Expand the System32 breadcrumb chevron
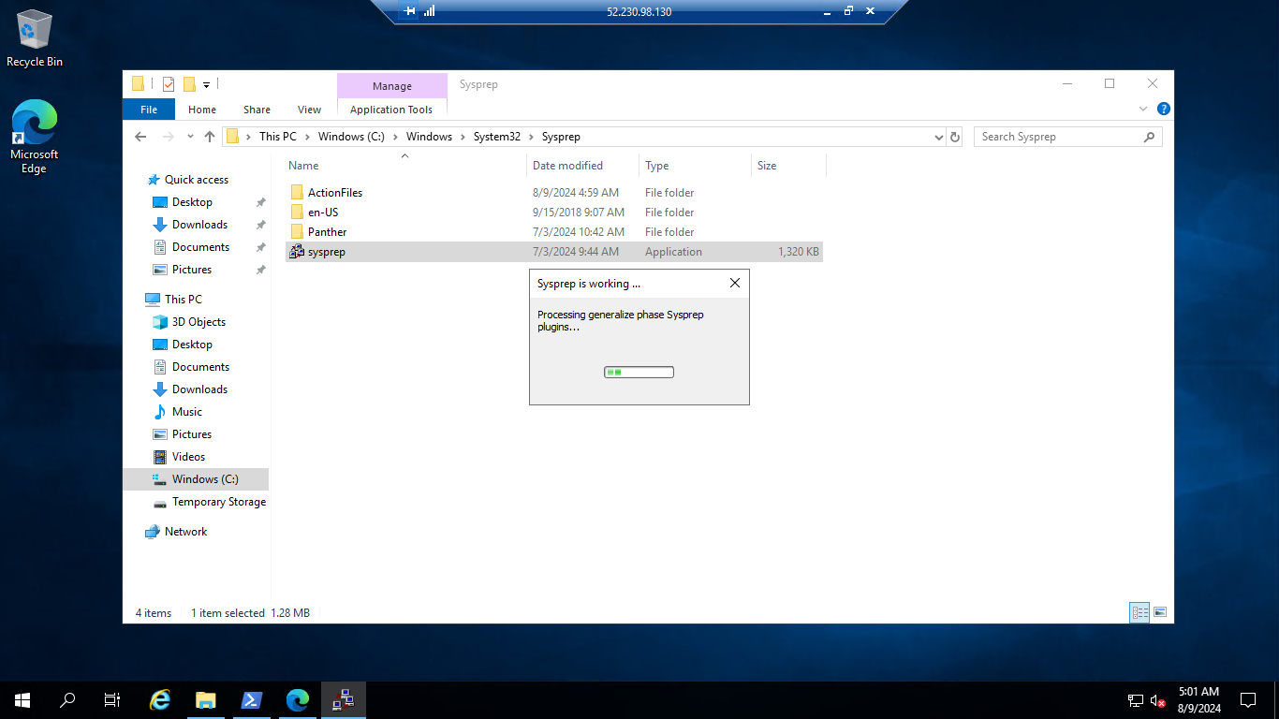 pos(531,137)
